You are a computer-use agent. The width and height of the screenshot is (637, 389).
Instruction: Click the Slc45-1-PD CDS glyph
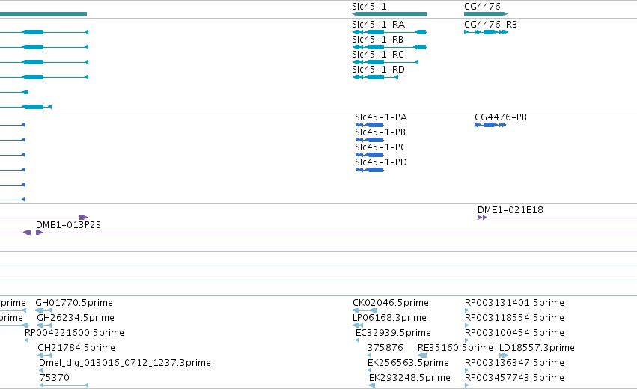(x=370, y=170)
